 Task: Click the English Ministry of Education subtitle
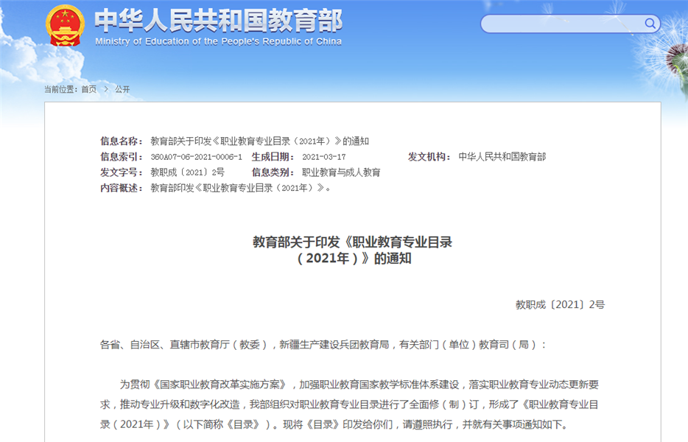(x=218, y=41)
